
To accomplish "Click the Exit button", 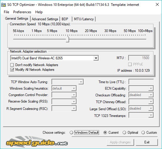I will pyautogui.click(x=147, y=142).
